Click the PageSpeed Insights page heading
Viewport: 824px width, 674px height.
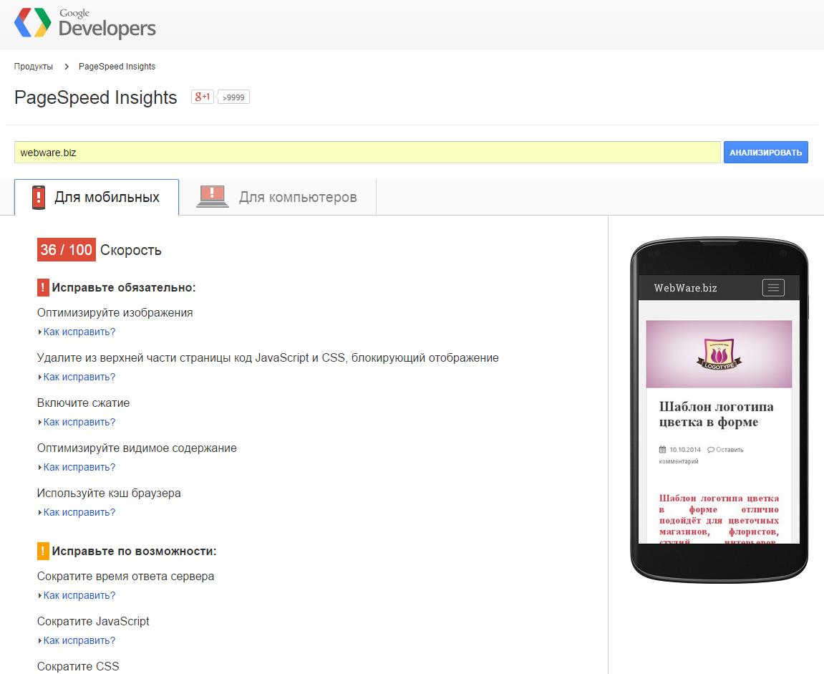coord(96,98)
